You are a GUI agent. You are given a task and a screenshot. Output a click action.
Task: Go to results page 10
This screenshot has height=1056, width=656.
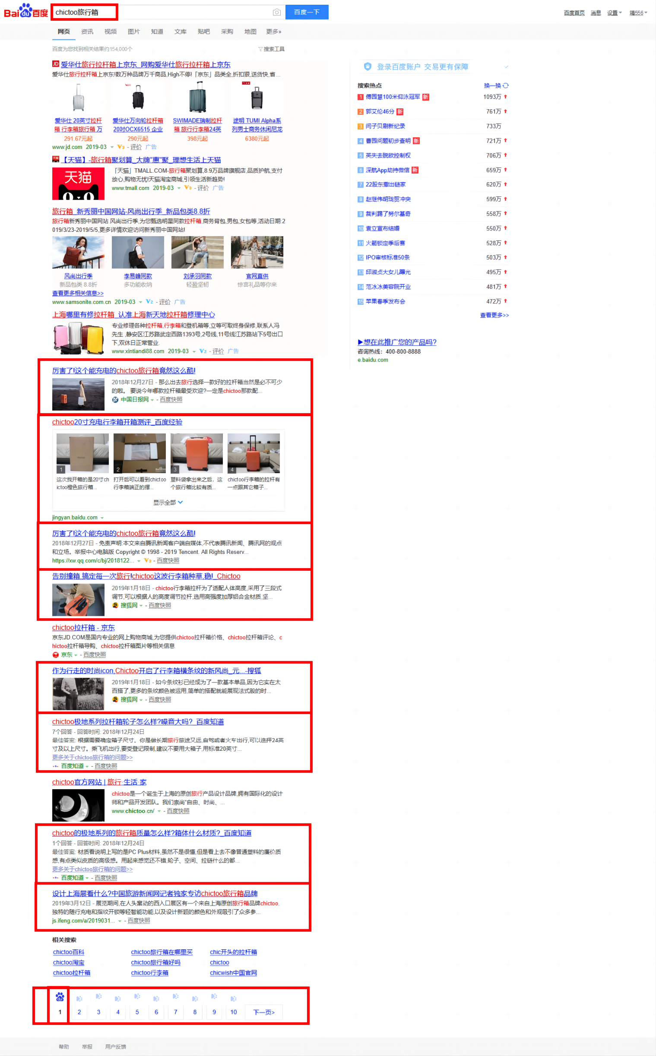pos(233,1012)
